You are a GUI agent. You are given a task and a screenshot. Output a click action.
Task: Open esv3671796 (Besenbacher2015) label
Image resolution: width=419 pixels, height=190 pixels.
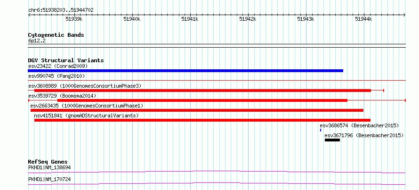(364, 135)
